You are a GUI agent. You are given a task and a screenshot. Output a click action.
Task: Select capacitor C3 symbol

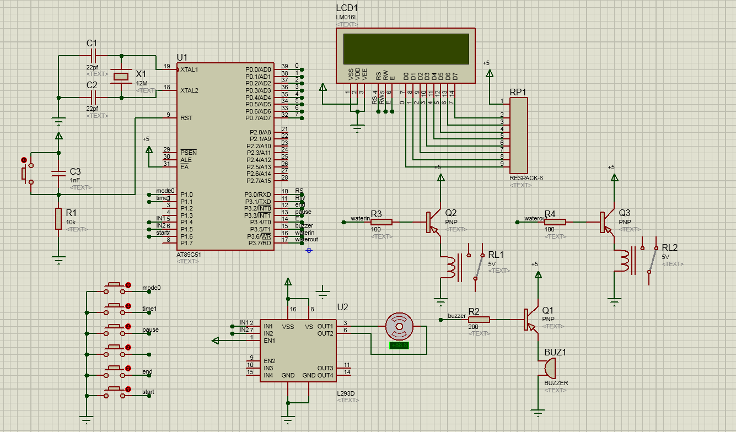pyautogui.click(x=59, y=173)
